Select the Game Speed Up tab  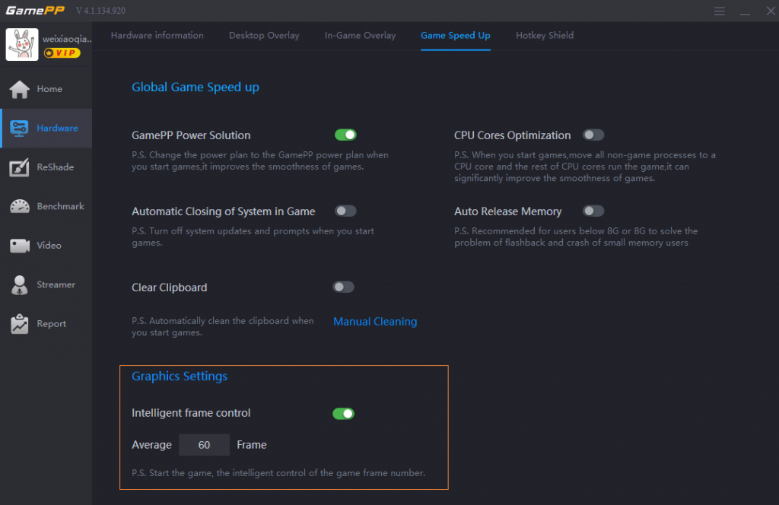(x=456, y=35)
